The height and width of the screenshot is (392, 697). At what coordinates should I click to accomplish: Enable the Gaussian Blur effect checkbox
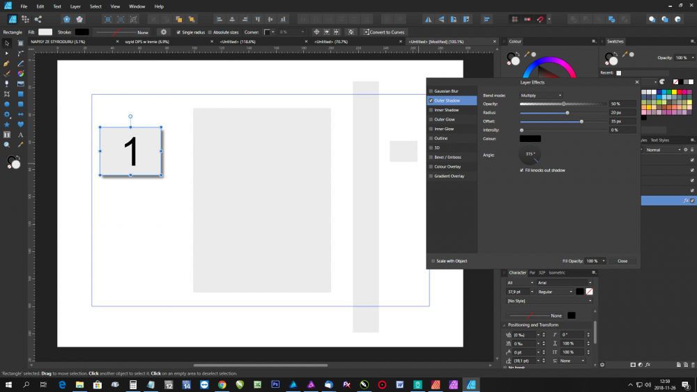tap(431, 91)
